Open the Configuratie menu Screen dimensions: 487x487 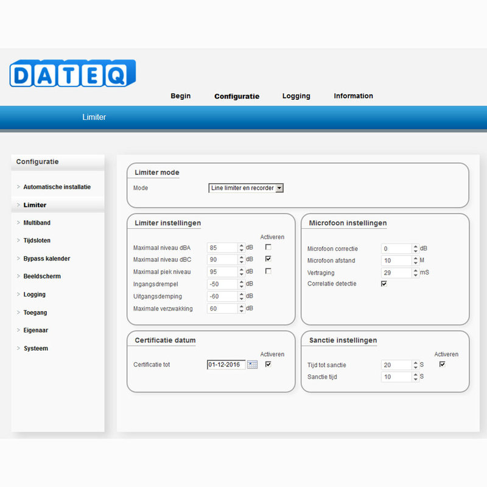pyautogui.click(x=236, y=96)
